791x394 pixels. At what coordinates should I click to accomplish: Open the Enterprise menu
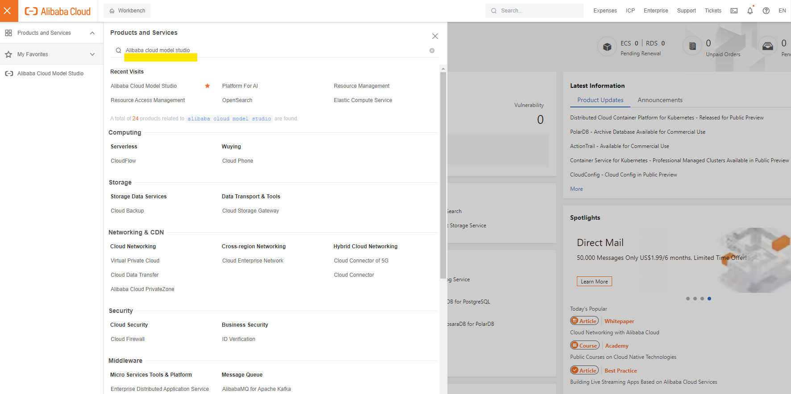(656, 11)
